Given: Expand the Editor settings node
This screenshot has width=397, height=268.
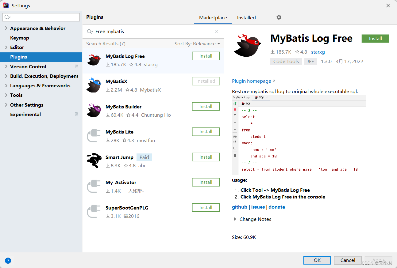Looking at the screenshot, I should (6, 47).
